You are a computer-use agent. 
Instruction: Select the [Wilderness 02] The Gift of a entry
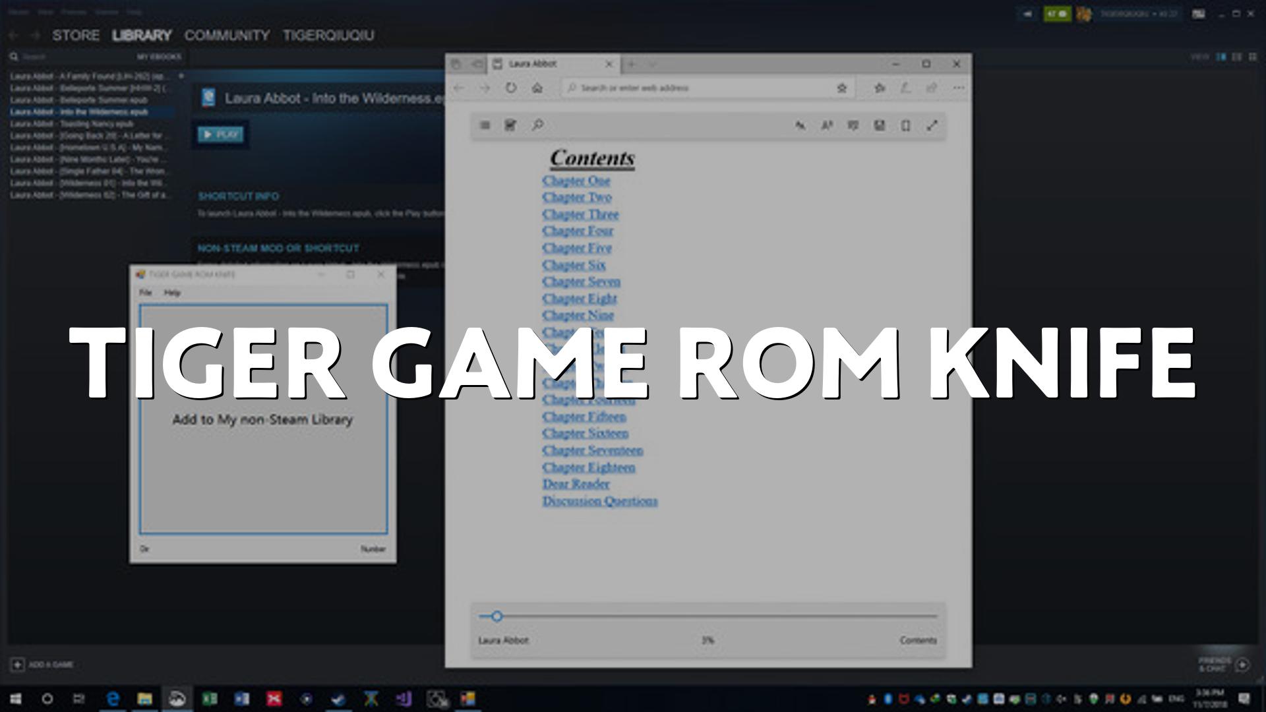(x=91, y=195)
